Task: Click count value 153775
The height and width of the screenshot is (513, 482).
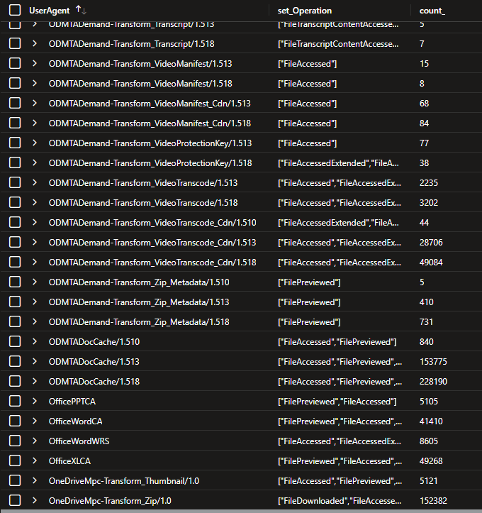Action: [433, 362]
